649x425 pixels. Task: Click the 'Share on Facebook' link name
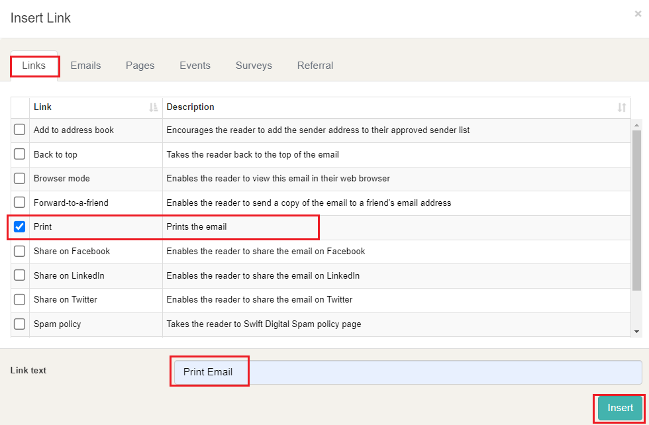click(72, 251)
